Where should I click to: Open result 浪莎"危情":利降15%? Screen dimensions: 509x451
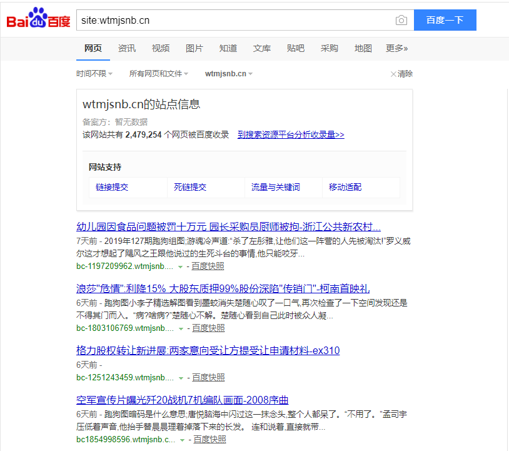pos(223,288)
